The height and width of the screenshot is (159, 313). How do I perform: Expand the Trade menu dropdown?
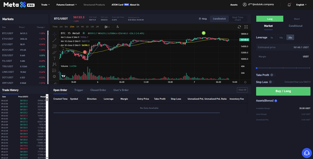45,5
